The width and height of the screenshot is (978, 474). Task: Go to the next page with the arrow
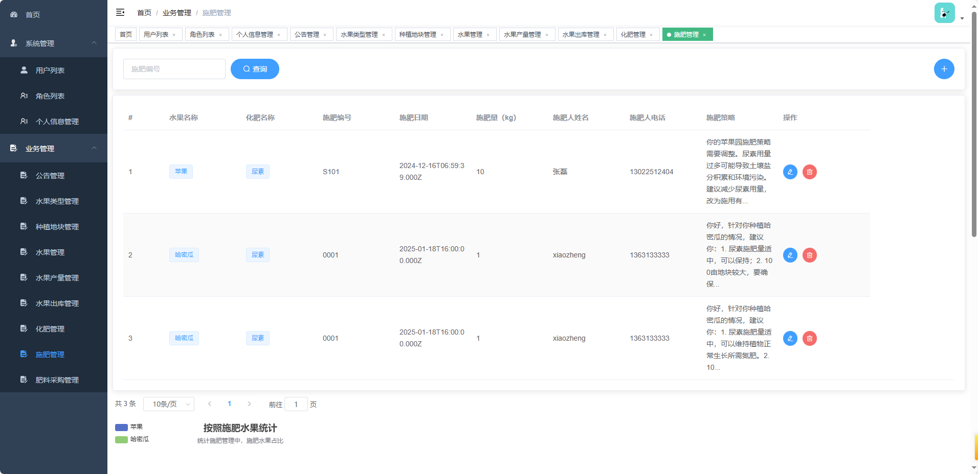click(249, 404)
